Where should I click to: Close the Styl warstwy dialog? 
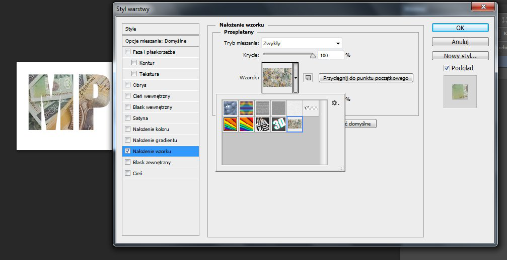click(x=483, y=6)
